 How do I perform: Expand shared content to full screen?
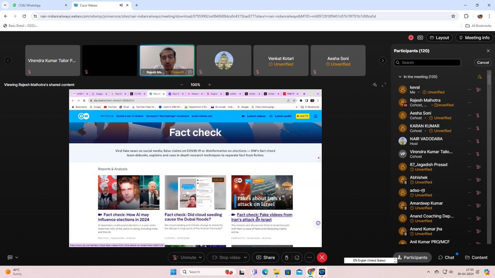click(x=384, y=85)
